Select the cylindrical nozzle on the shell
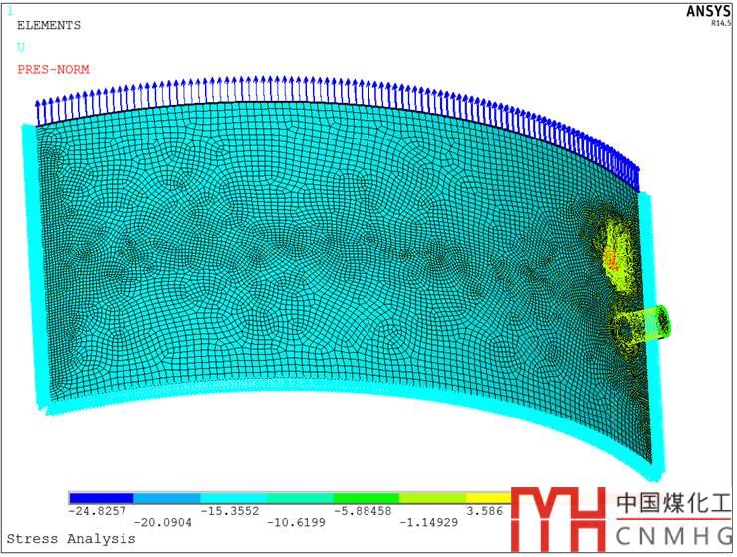Image resolution: width=737 pixels, height=557 pixels. pyautogui.click(x=640, y=324)
